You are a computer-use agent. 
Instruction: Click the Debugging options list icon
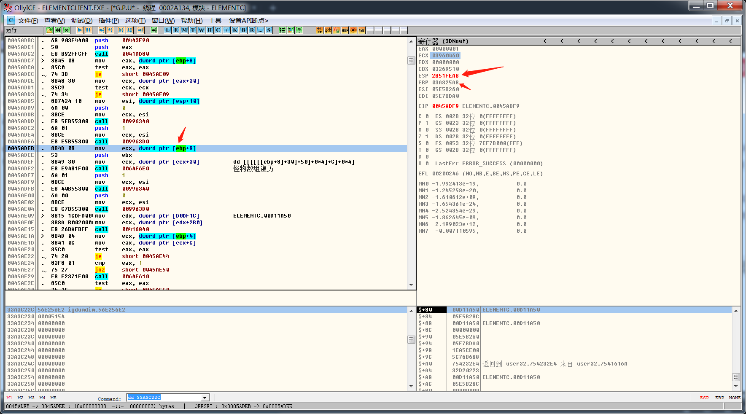tap(283, 30)
